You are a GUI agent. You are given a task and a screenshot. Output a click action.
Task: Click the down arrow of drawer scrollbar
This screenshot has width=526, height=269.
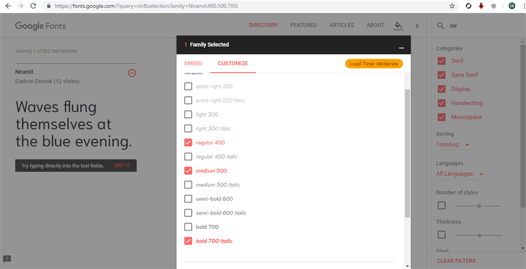coord(407,266)
